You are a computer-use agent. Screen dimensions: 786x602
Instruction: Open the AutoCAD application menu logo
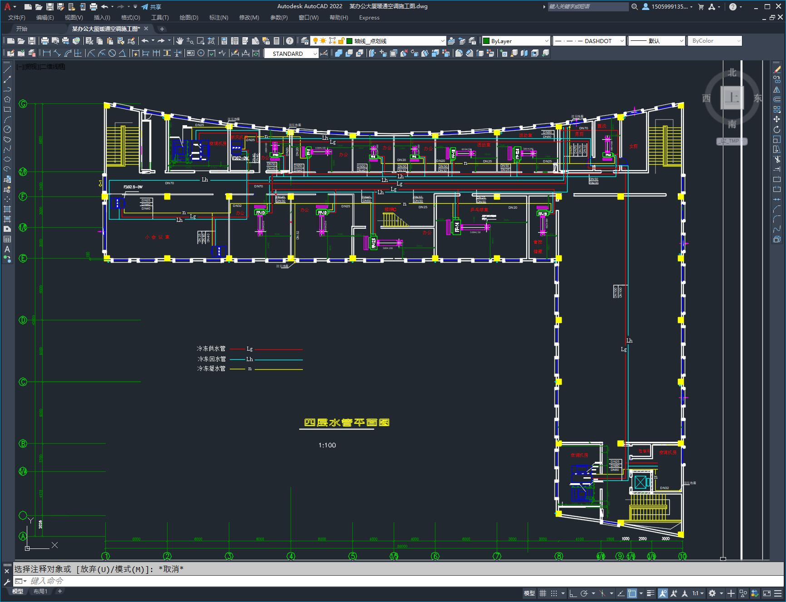tap(7, 6)
